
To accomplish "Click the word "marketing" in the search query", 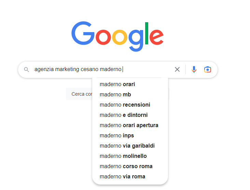I will click(67, 70).
